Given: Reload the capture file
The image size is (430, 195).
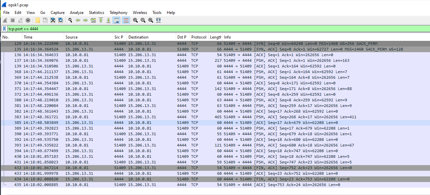Looking at the screenshot, I should (61, 20).
